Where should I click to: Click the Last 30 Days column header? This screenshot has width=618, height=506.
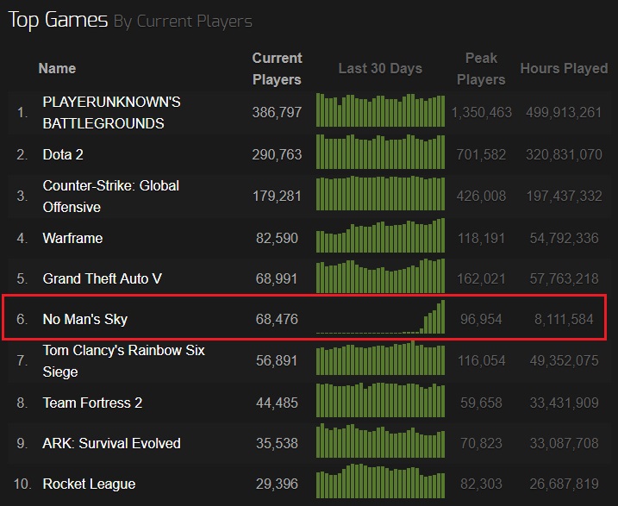380,69
